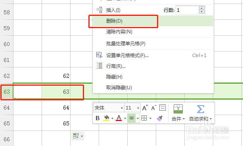Viewport: 243px width, 146px height.
Task: Choose Delete (删除) from context menu
Action: [114, 21]
